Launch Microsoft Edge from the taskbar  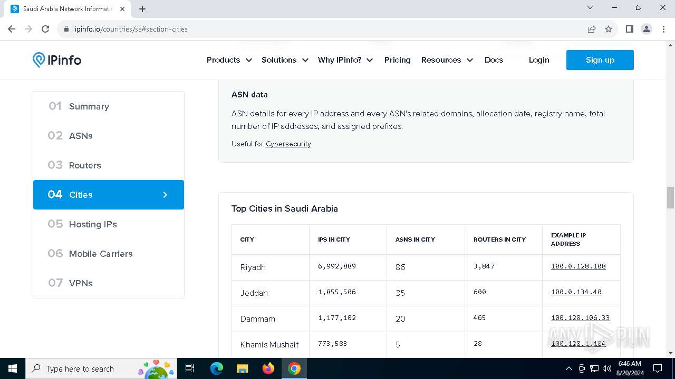[x=217, y=368]
